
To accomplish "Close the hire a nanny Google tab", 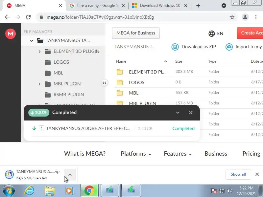I will tap(123, 6).
